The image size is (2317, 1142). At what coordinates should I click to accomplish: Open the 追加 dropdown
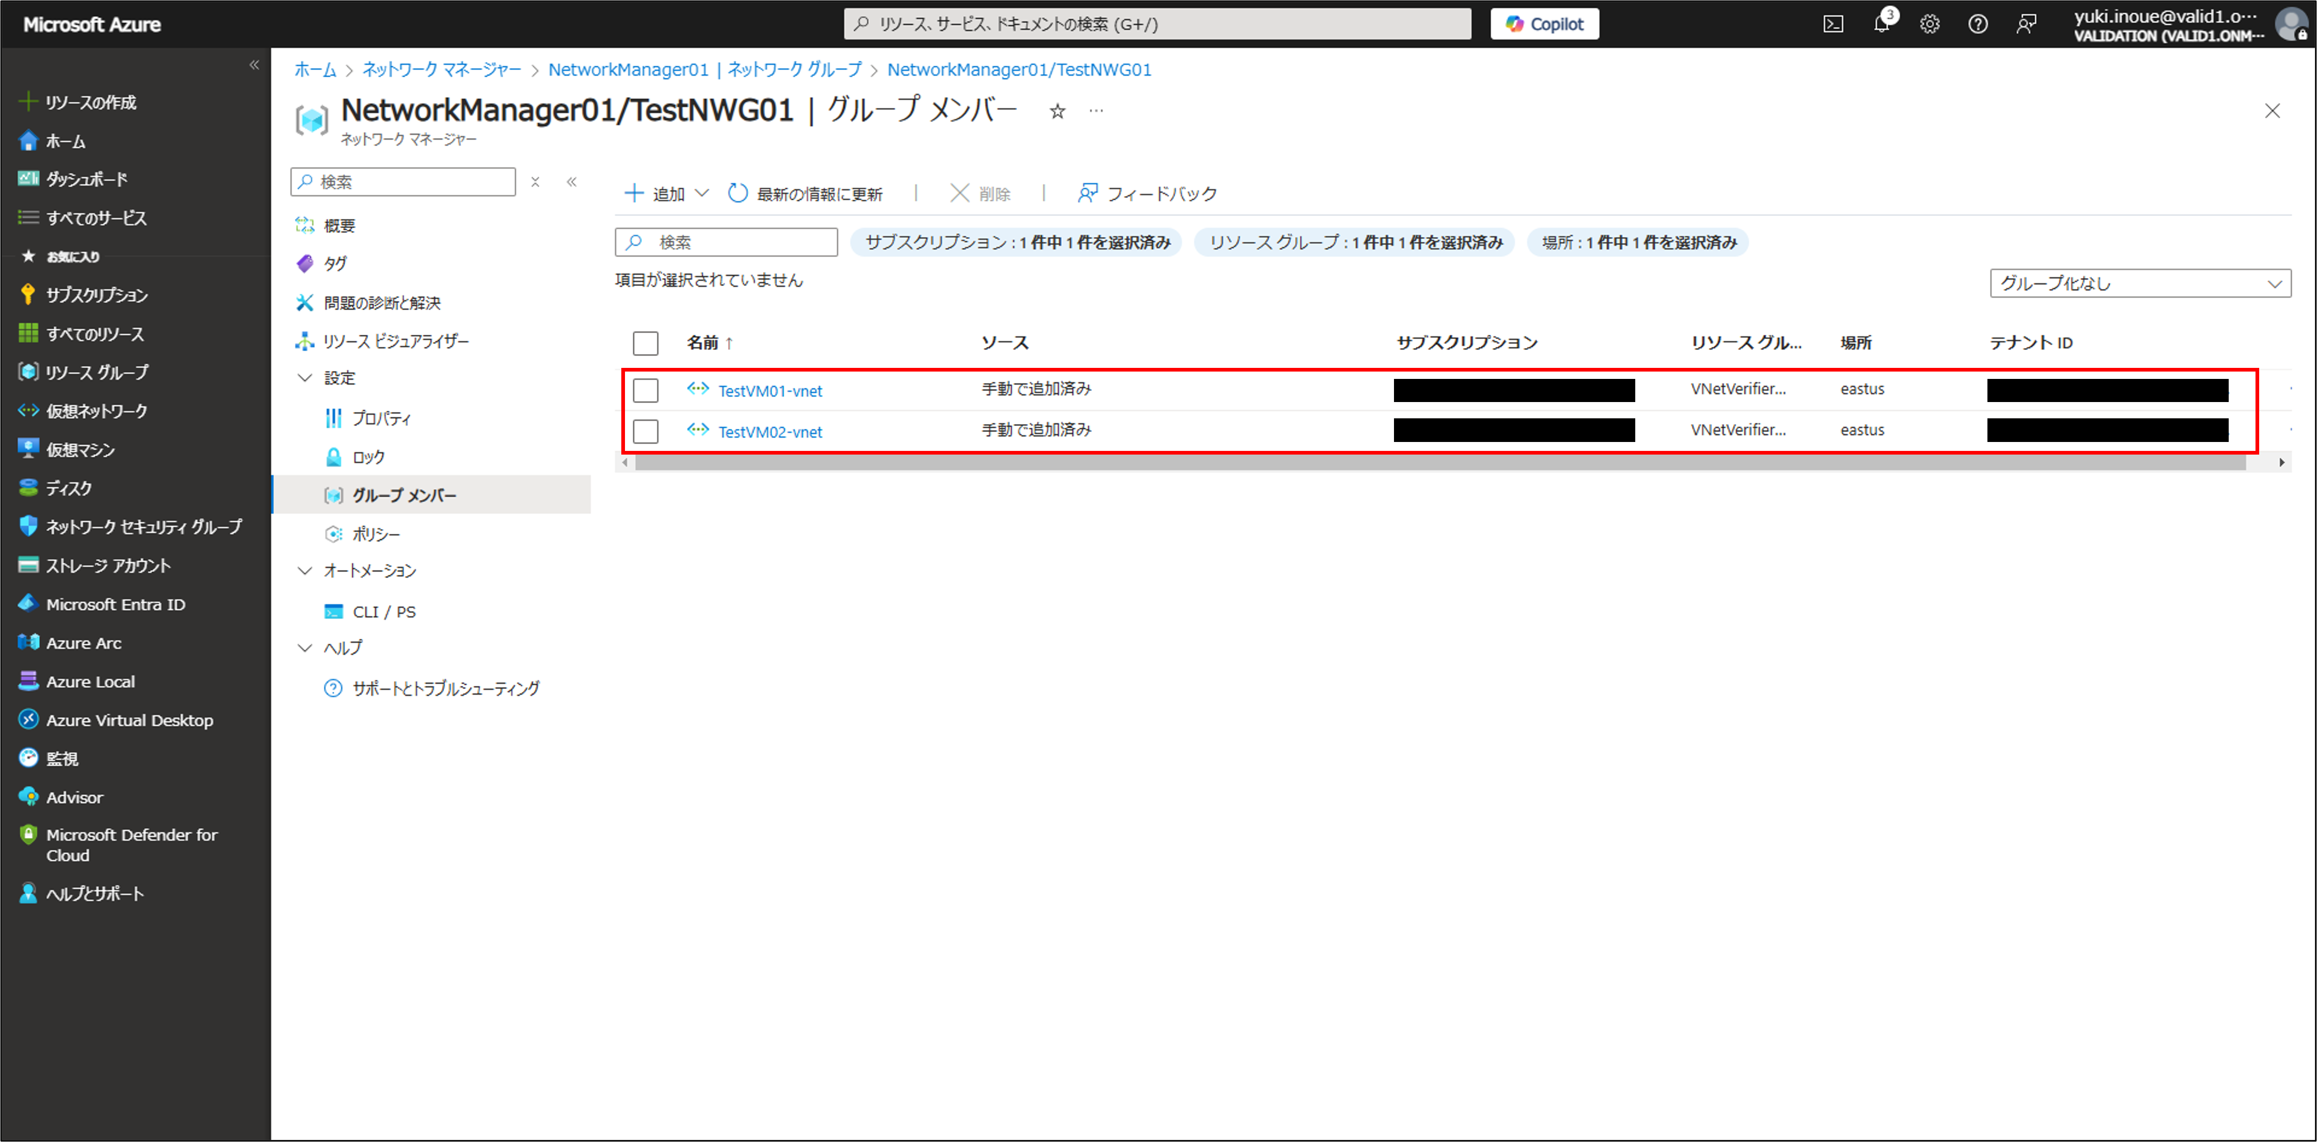click(668, 193)
